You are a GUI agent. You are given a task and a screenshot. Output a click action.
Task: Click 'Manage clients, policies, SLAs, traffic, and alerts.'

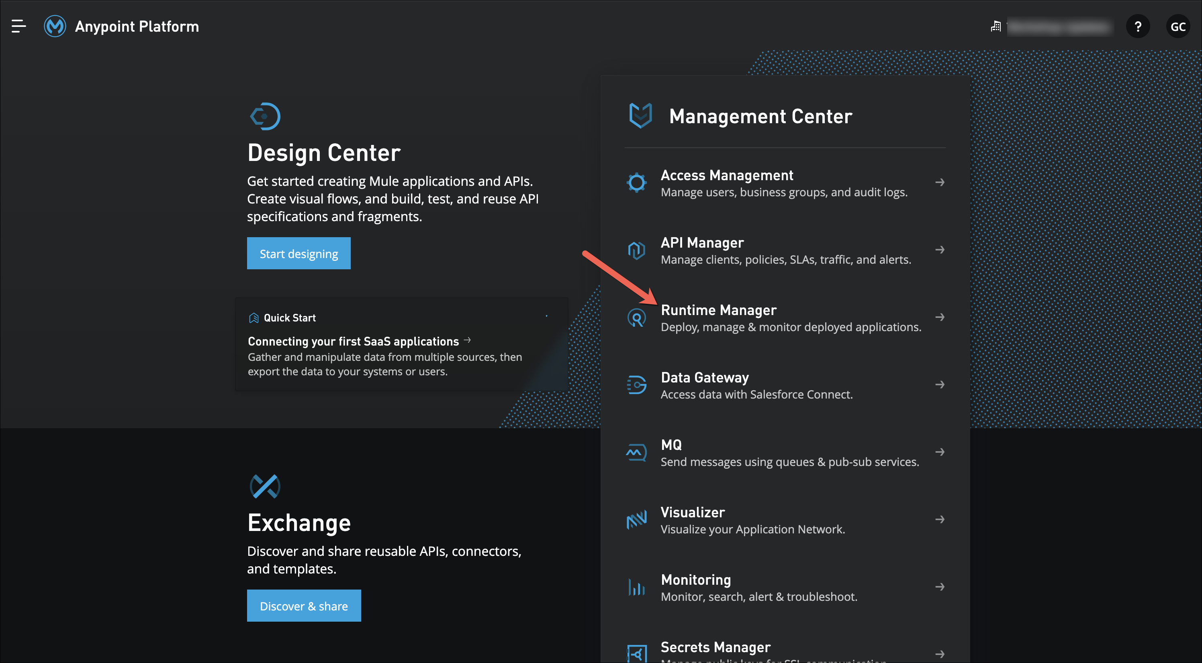[786, 260]
